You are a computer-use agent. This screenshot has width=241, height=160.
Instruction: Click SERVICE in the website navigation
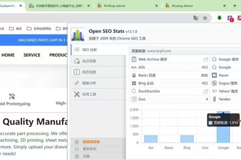pyautogui.click(x=32, y=55)
